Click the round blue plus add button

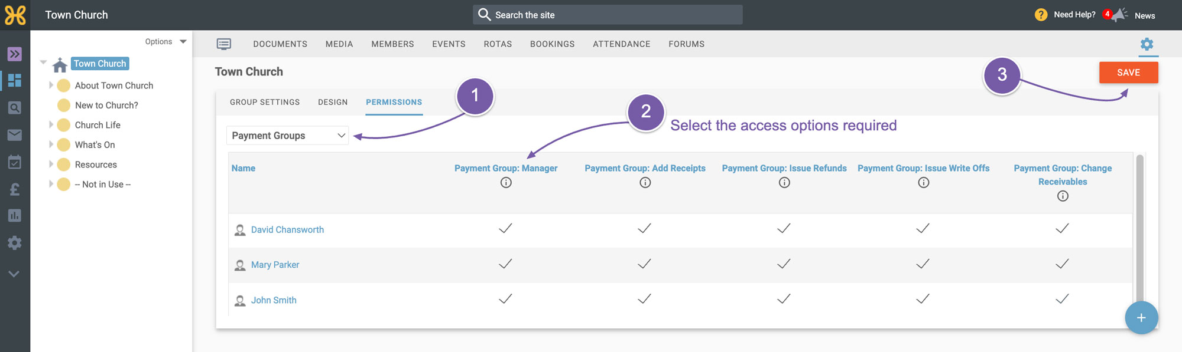(x=1141, y=318)
